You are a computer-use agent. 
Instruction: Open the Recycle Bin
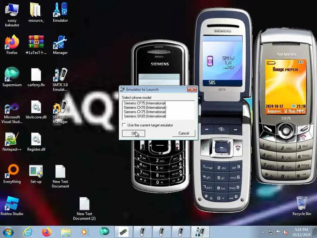click(x=302, y=206)
